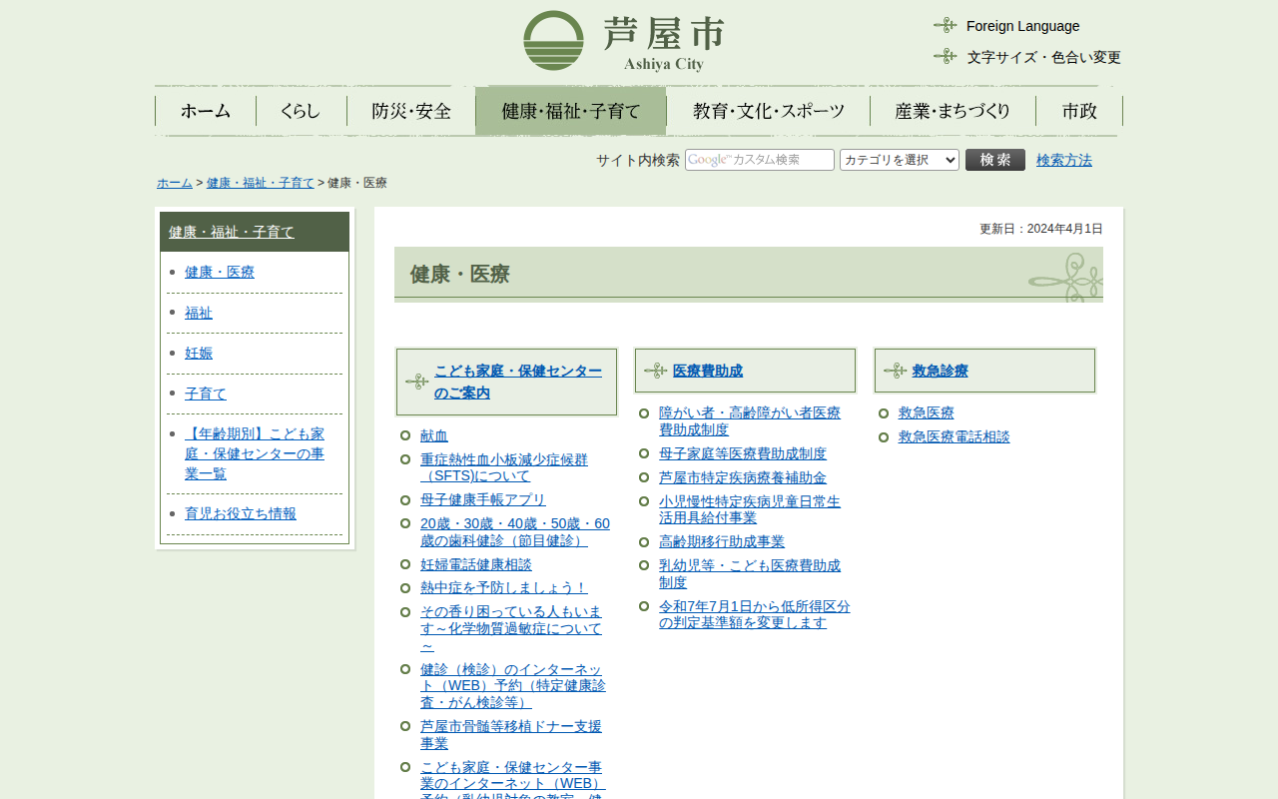Viewport: 1278px width, 799px height.
Task: Open the 救急医療電話相談 link
Action: point(954,436)
